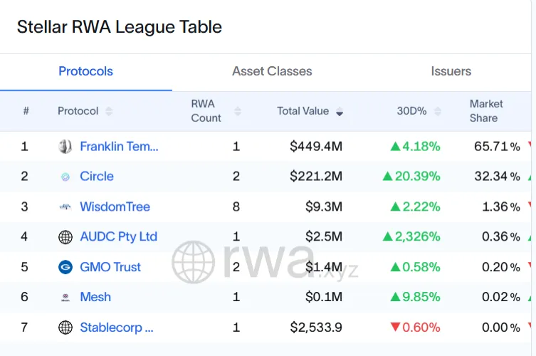Click the GMO Trust logo icon
This screenshot has width=536, height=356.
click(x=65, y=267)
